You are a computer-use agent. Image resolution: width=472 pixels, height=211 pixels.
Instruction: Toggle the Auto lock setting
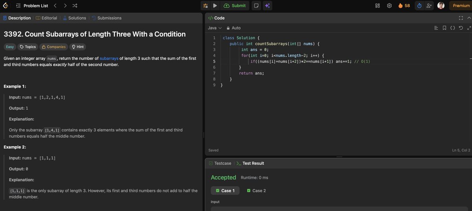[x=233, y=28]
